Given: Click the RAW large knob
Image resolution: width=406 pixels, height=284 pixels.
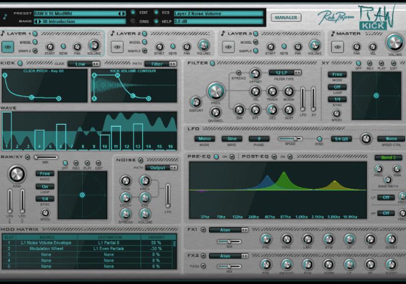Looking at the screenshot, I should pyautogui.click(x=17, y=174).
